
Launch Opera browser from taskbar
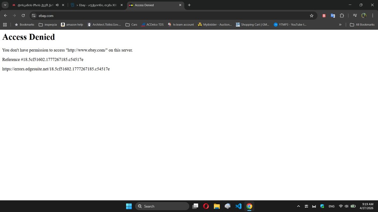coord(206,206)
